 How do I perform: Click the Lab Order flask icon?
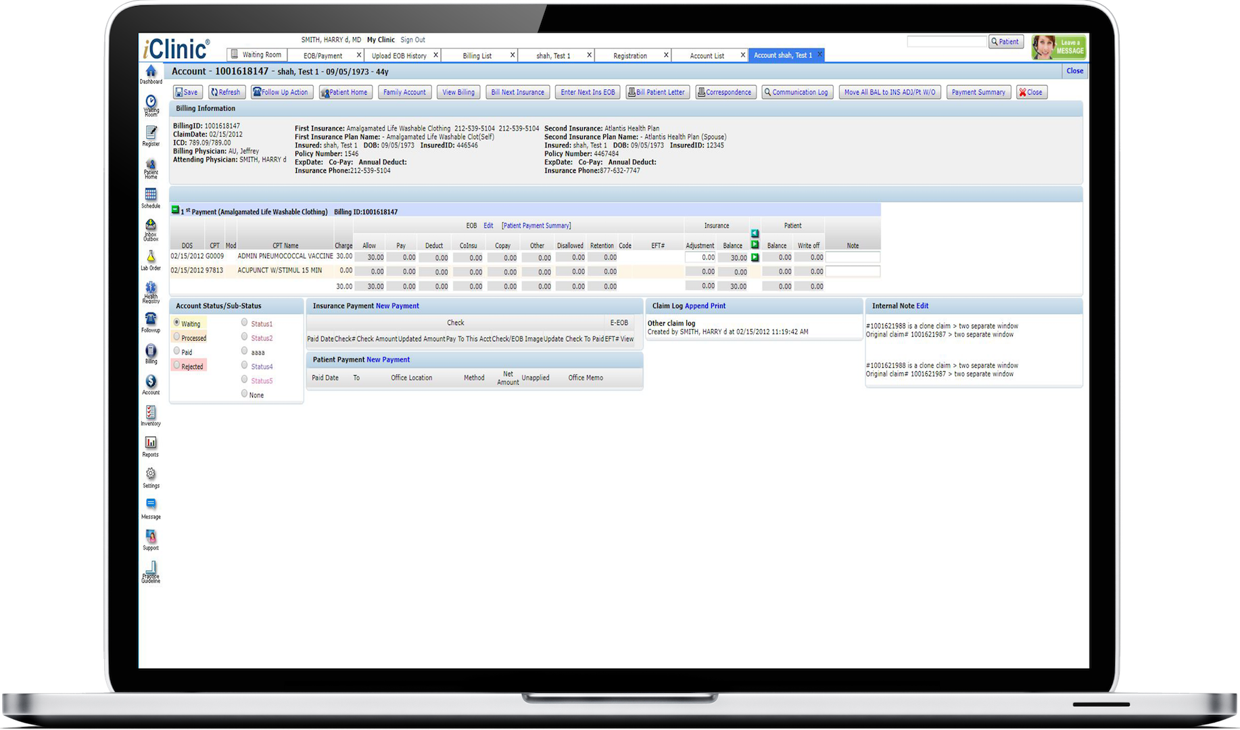151,257
